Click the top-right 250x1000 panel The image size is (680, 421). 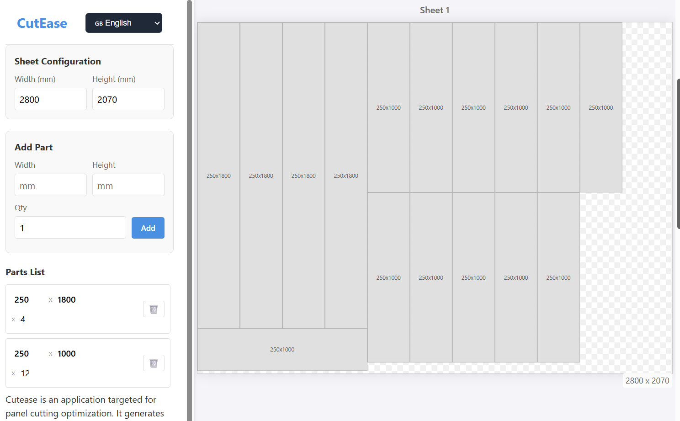pos(600,107)
